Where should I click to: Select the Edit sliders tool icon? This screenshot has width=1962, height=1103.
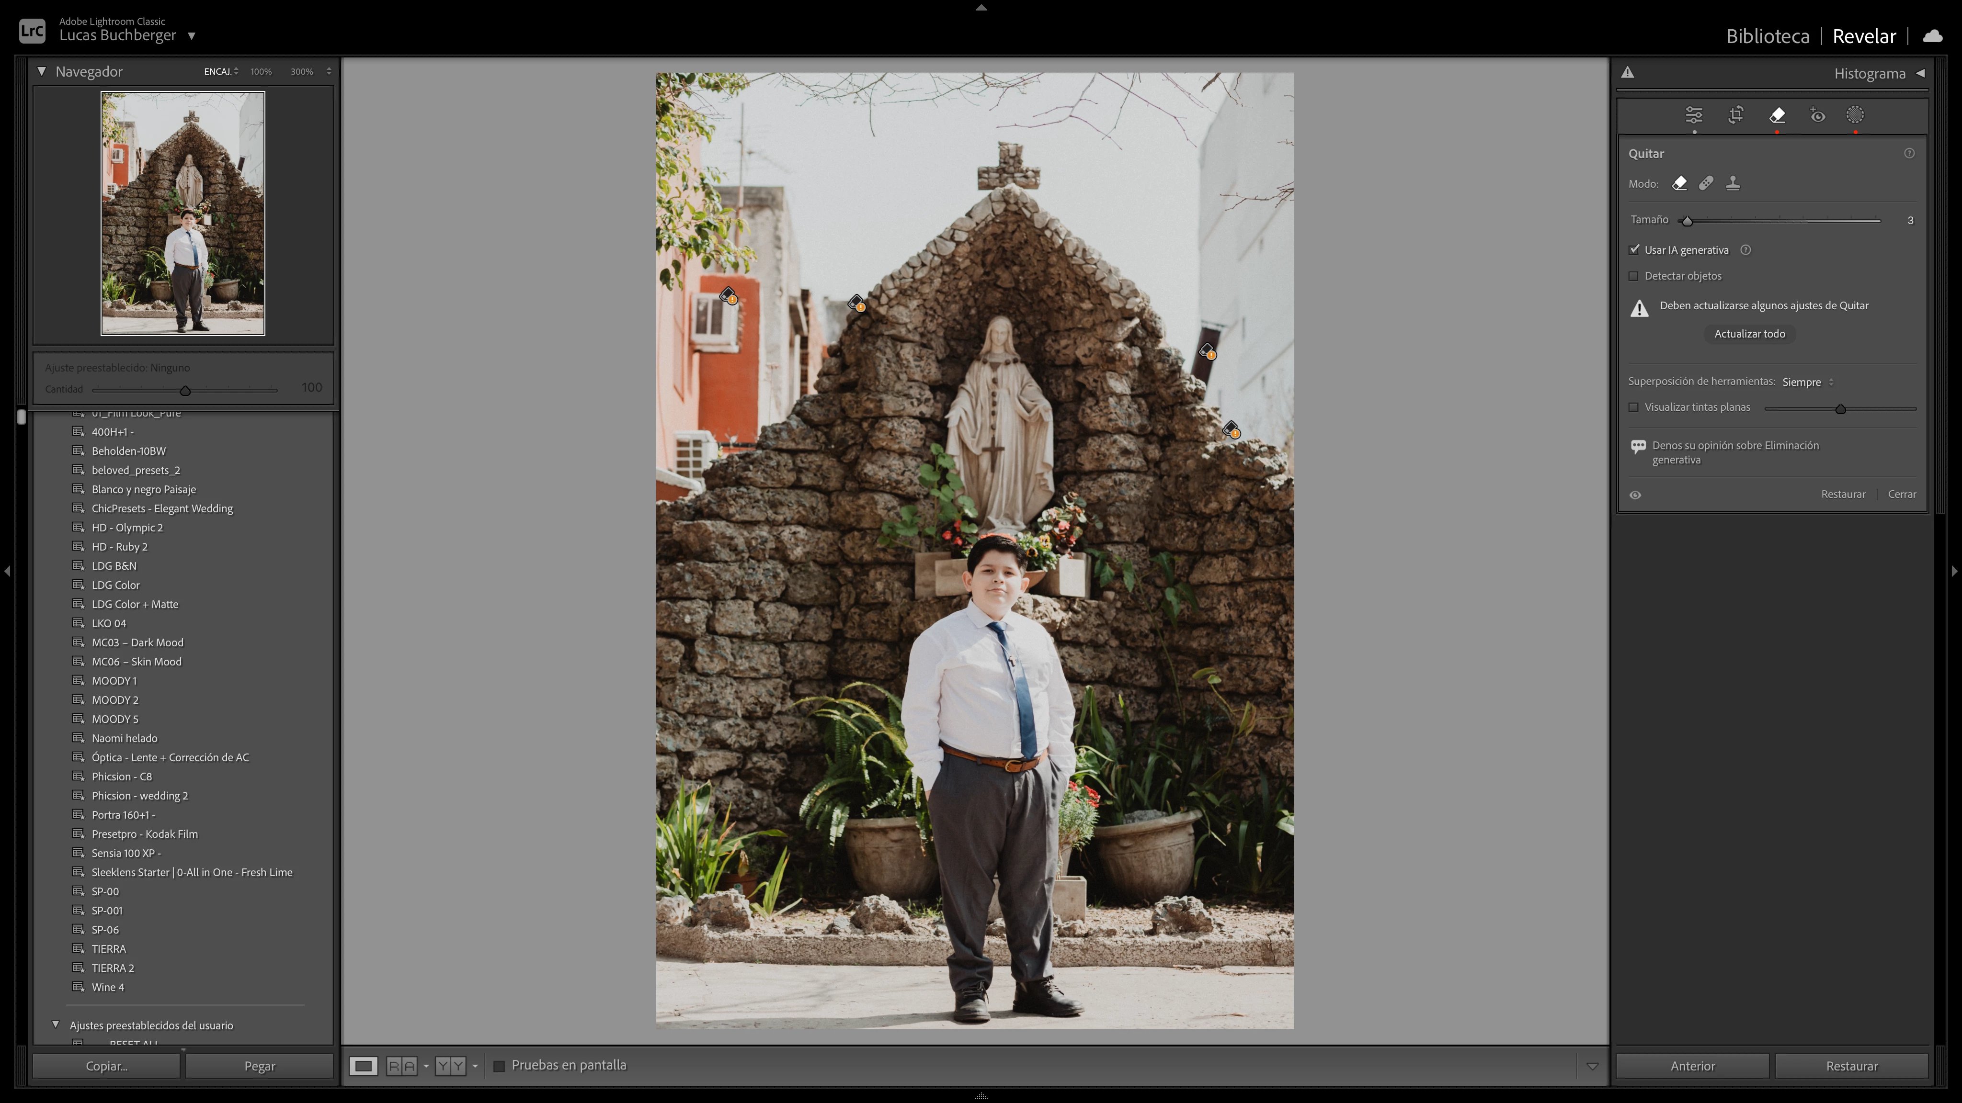pos(1693,115)
